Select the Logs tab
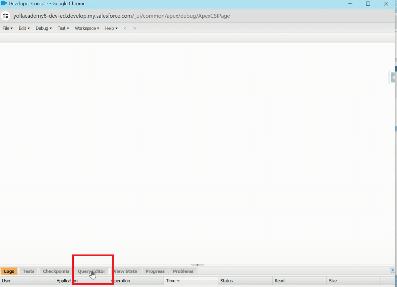The image size is (397, 287). click(x=9, y=271)
